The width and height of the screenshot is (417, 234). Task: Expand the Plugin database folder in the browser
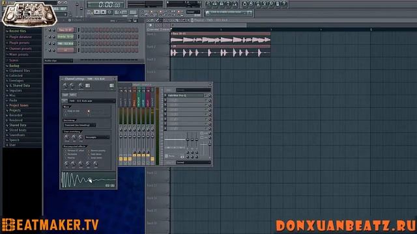pos(20,37)
